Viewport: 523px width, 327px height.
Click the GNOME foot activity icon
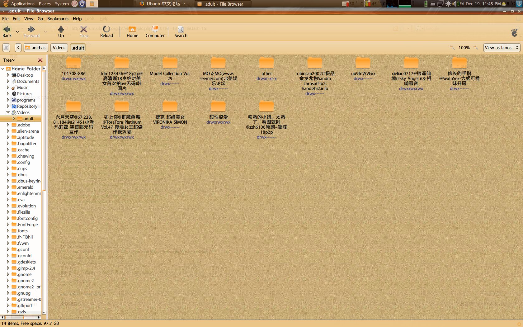click(514, 32)
